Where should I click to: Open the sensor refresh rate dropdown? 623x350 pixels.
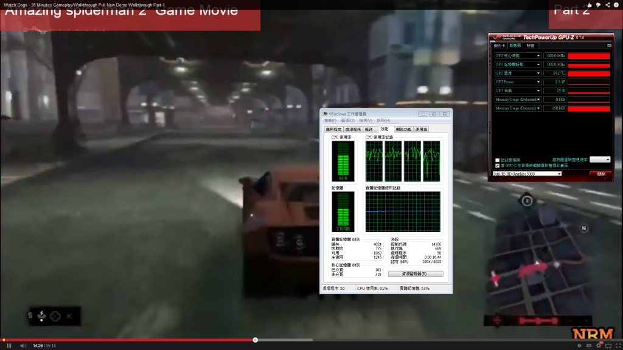[600, 160]
